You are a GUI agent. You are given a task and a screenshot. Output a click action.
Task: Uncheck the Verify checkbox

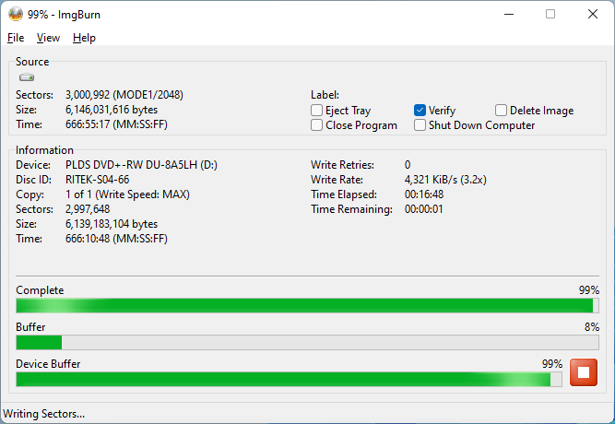click(x=420, y=111)
